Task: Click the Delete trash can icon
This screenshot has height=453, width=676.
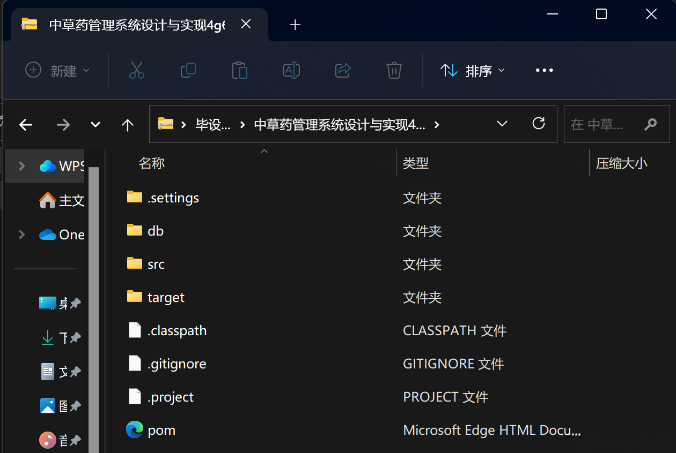Action: tap(394, 70)
